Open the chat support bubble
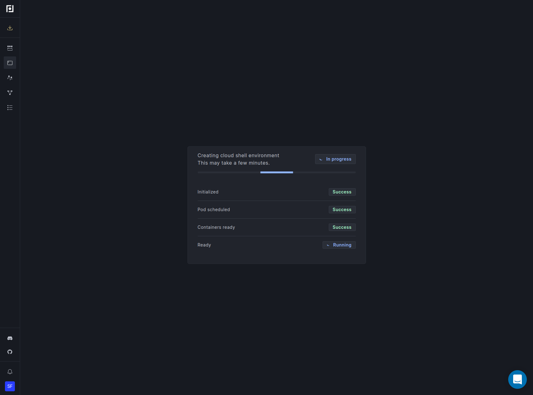 point(518,379)
